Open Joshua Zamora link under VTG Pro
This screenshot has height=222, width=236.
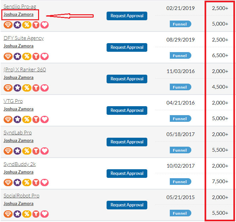(19, 109)
